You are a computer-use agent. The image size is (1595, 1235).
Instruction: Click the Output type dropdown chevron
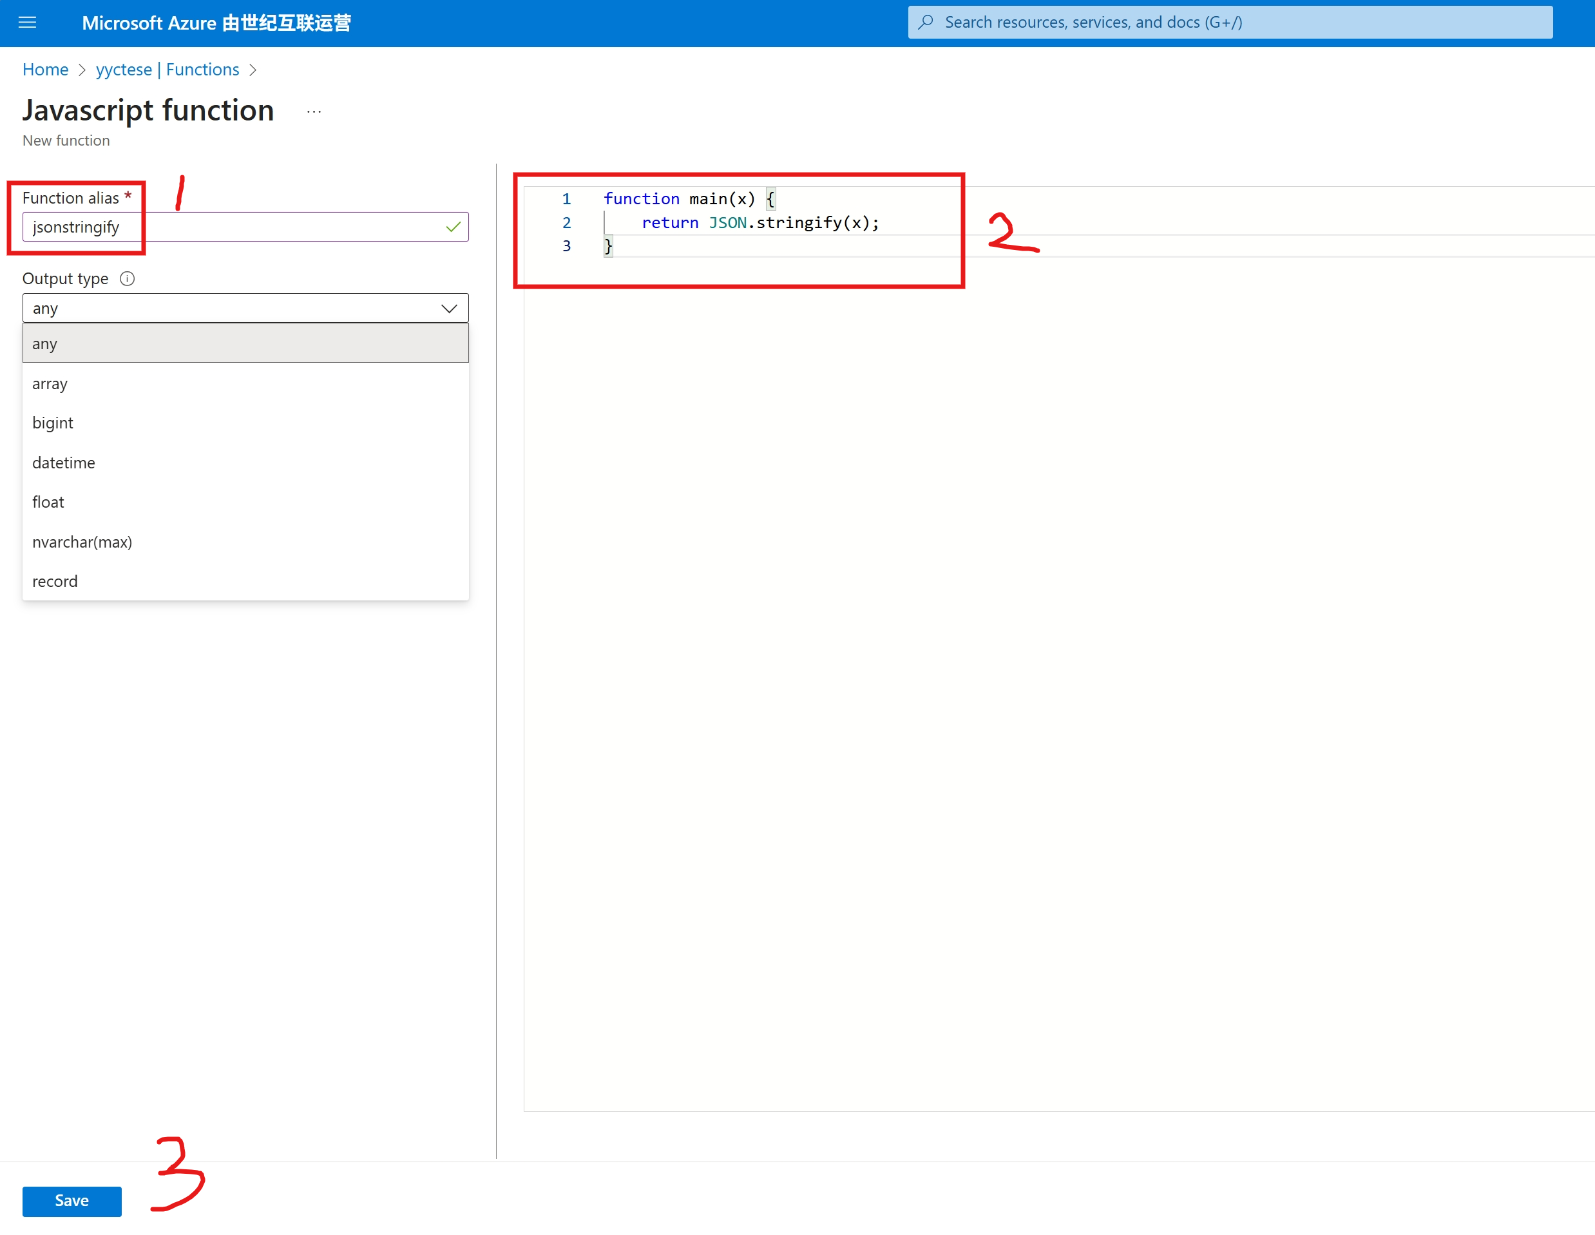tap(449, 308)
